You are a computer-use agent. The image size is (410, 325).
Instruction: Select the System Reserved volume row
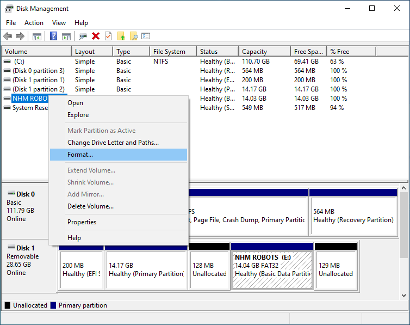[x=26, y=108]
